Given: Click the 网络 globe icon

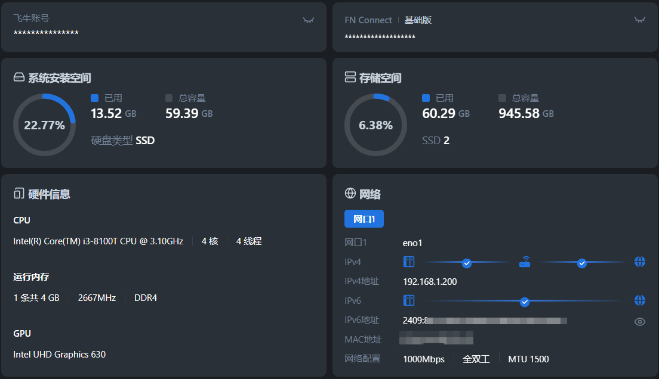Looking at the screenshot, I should click(350, 194).
